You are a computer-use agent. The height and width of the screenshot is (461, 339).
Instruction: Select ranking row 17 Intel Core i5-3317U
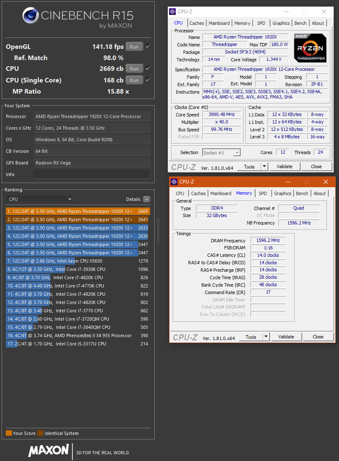(78, 344)
